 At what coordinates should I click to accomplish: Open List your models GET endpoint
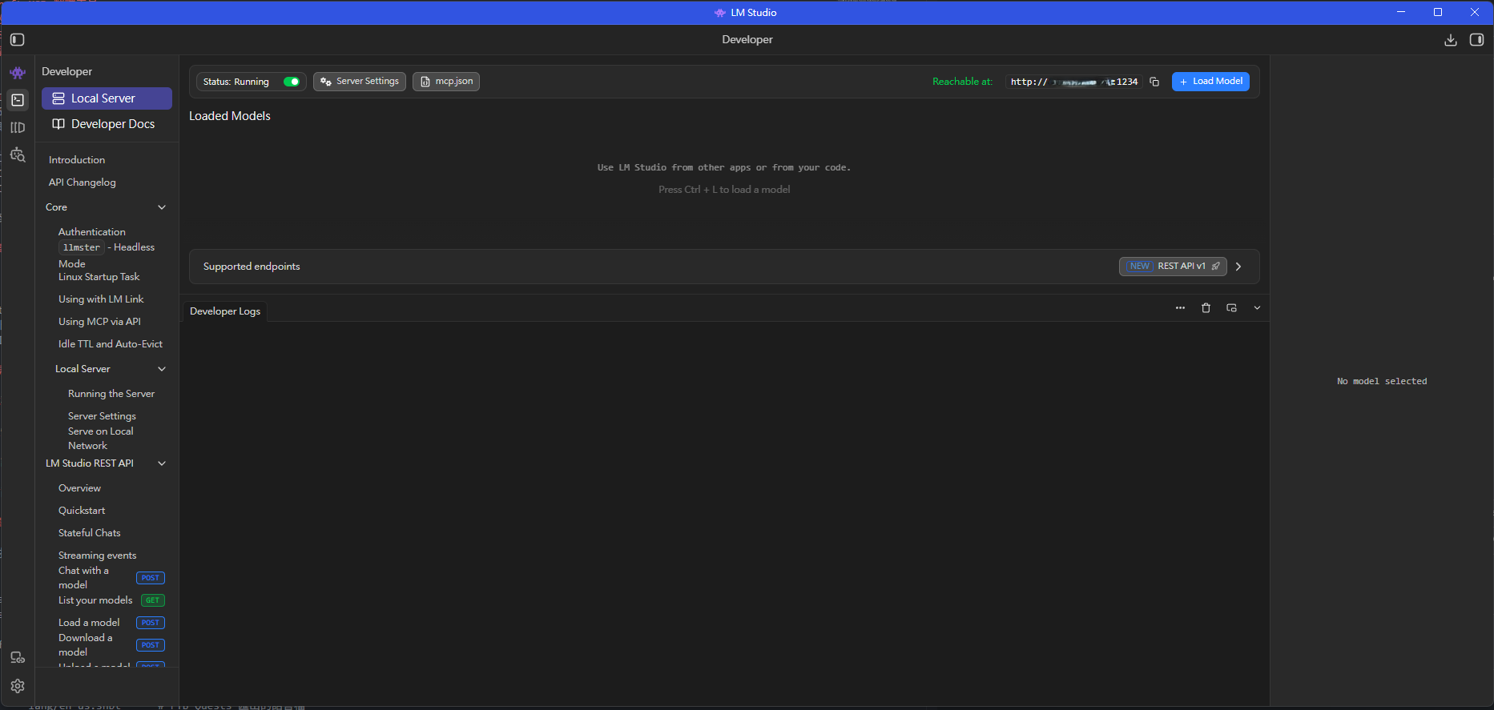point(111,600)
